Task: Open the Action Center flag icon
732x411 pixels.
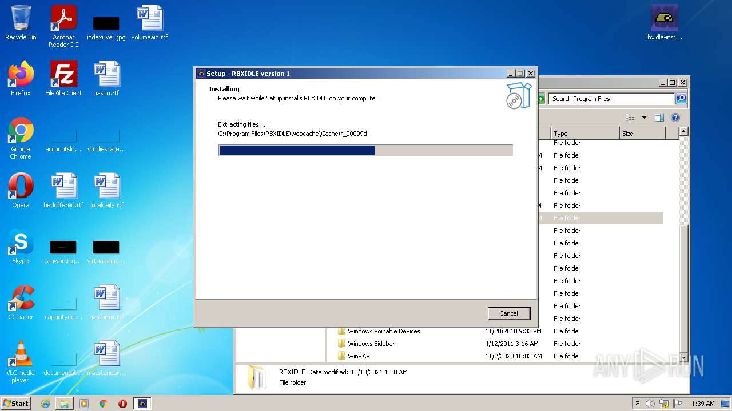Action: [x=678, y=404]
